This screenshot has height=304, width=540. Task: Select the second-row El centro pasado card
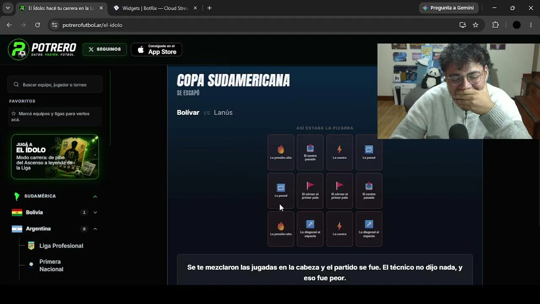coord(369,191)
